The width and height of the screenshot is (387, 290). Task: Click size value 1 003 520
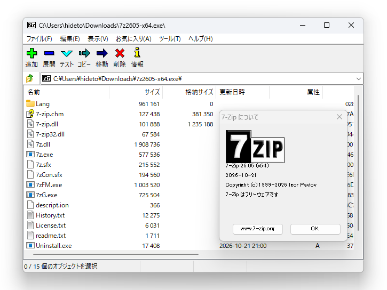[147, 185]
